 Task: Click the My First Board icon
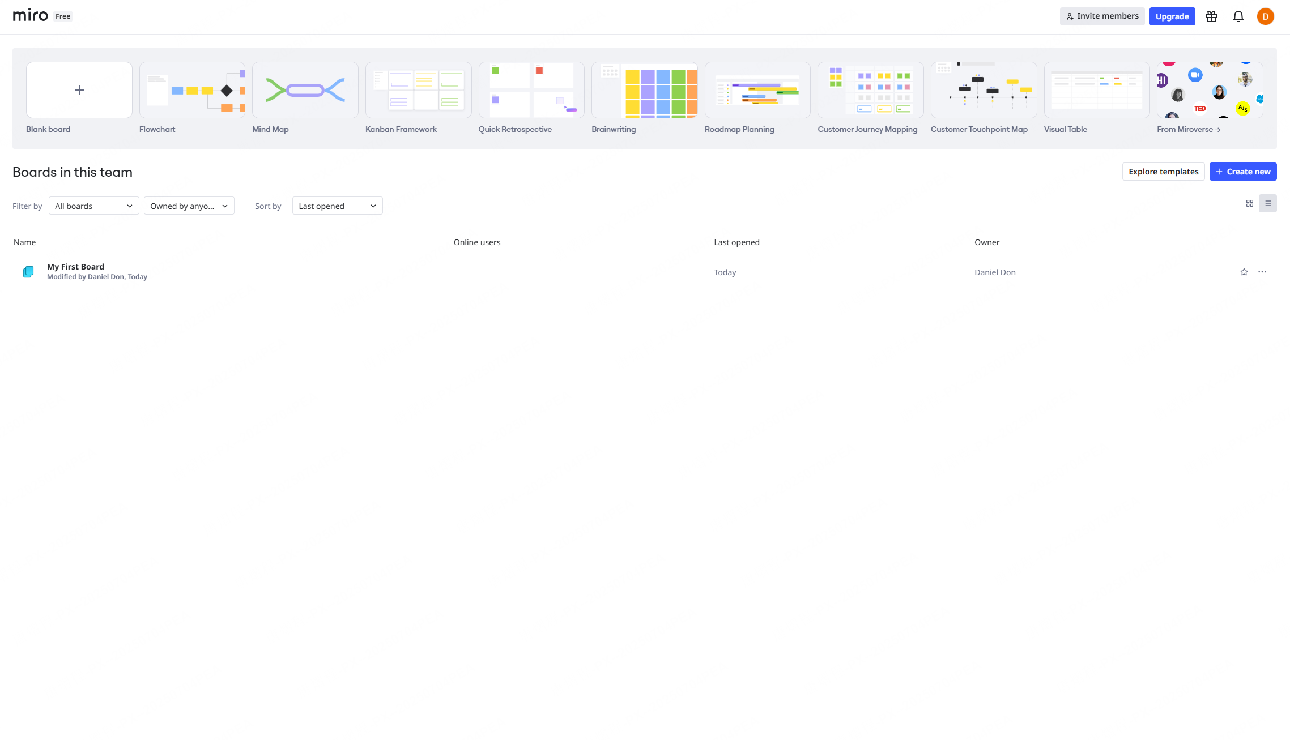tap(28, 272)
